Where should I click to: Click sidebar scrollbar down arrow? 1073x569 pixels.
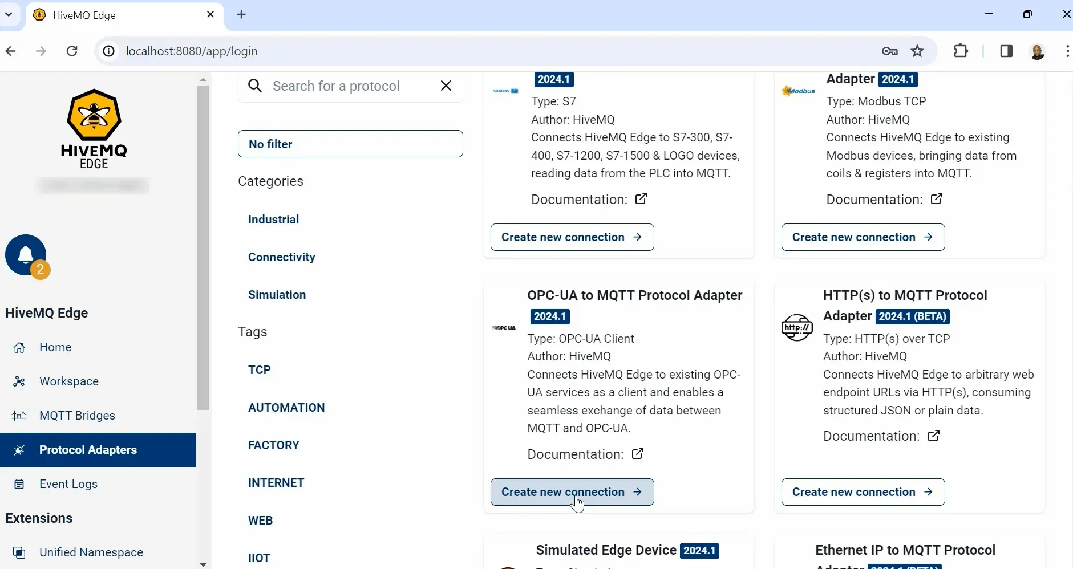tap(204, 564)
